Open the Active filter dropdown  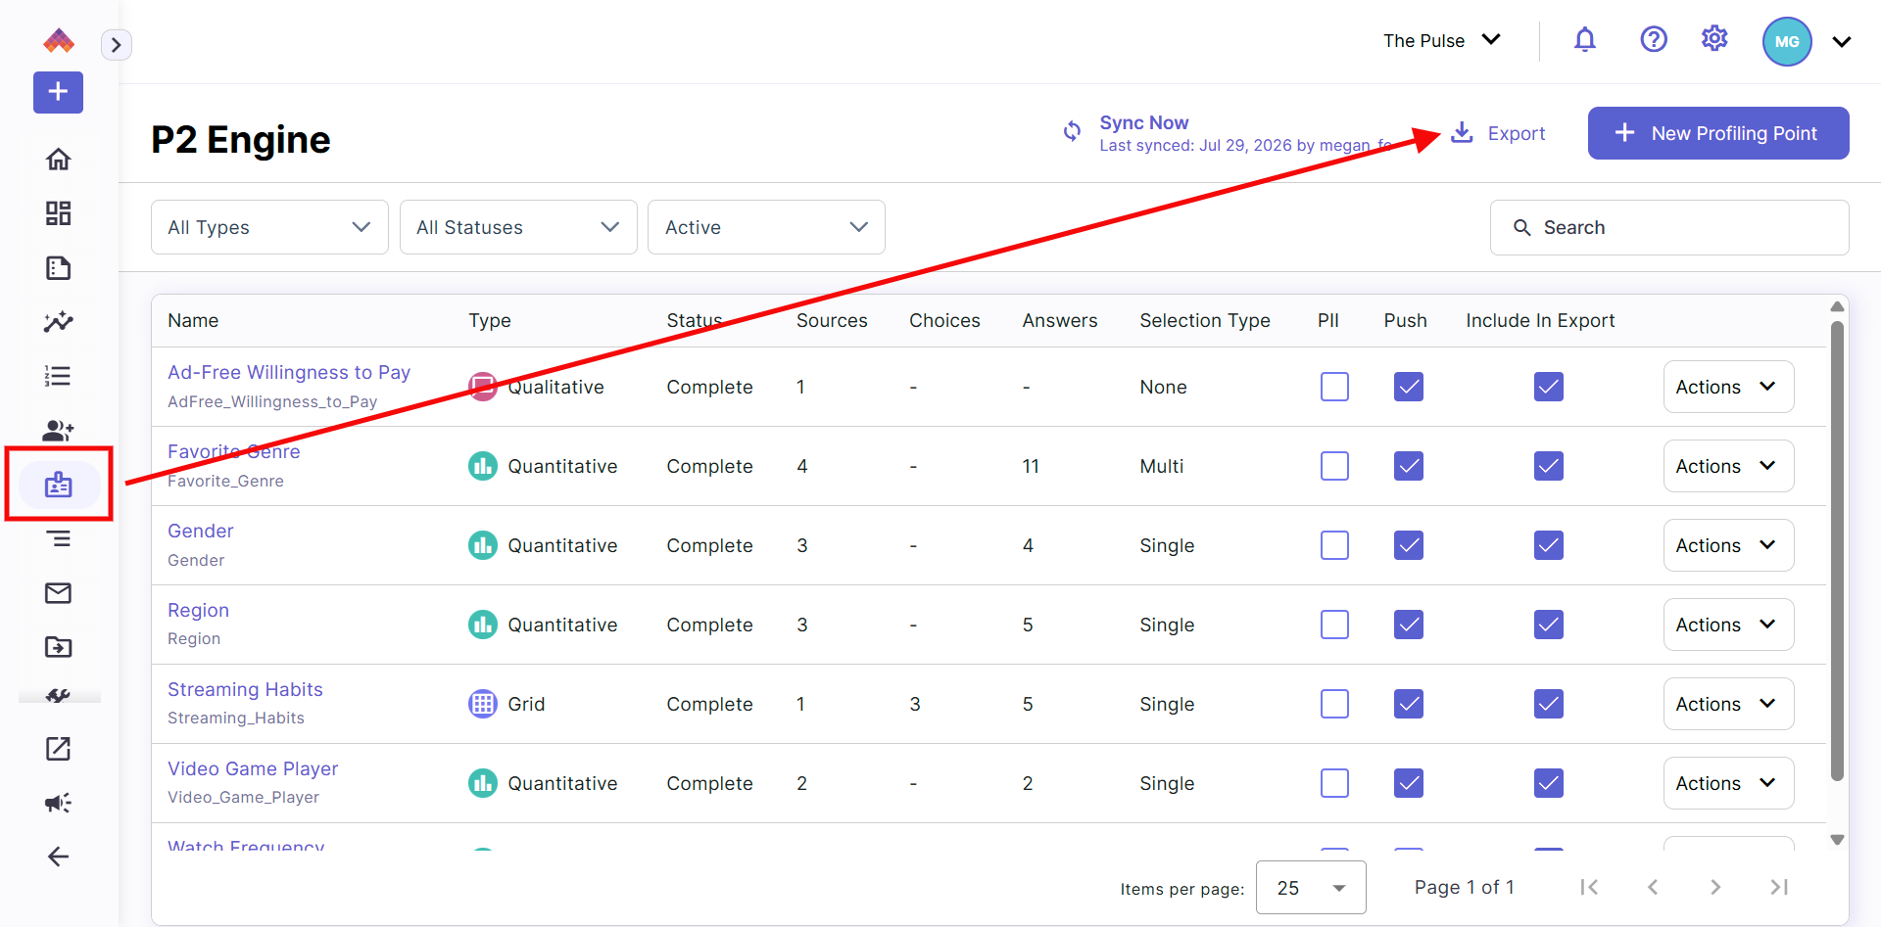coord(766,227)
